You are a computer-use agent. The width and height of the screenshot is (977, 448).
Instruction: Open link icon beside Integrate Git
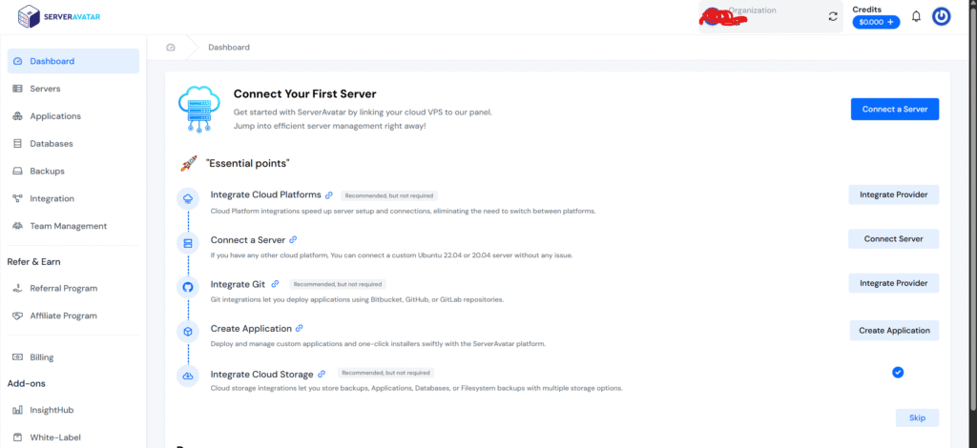coord(276,284)
